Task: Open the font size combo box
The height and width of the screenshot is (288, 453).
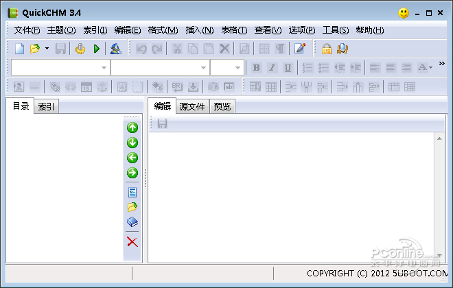Action: tap(227, 67)
